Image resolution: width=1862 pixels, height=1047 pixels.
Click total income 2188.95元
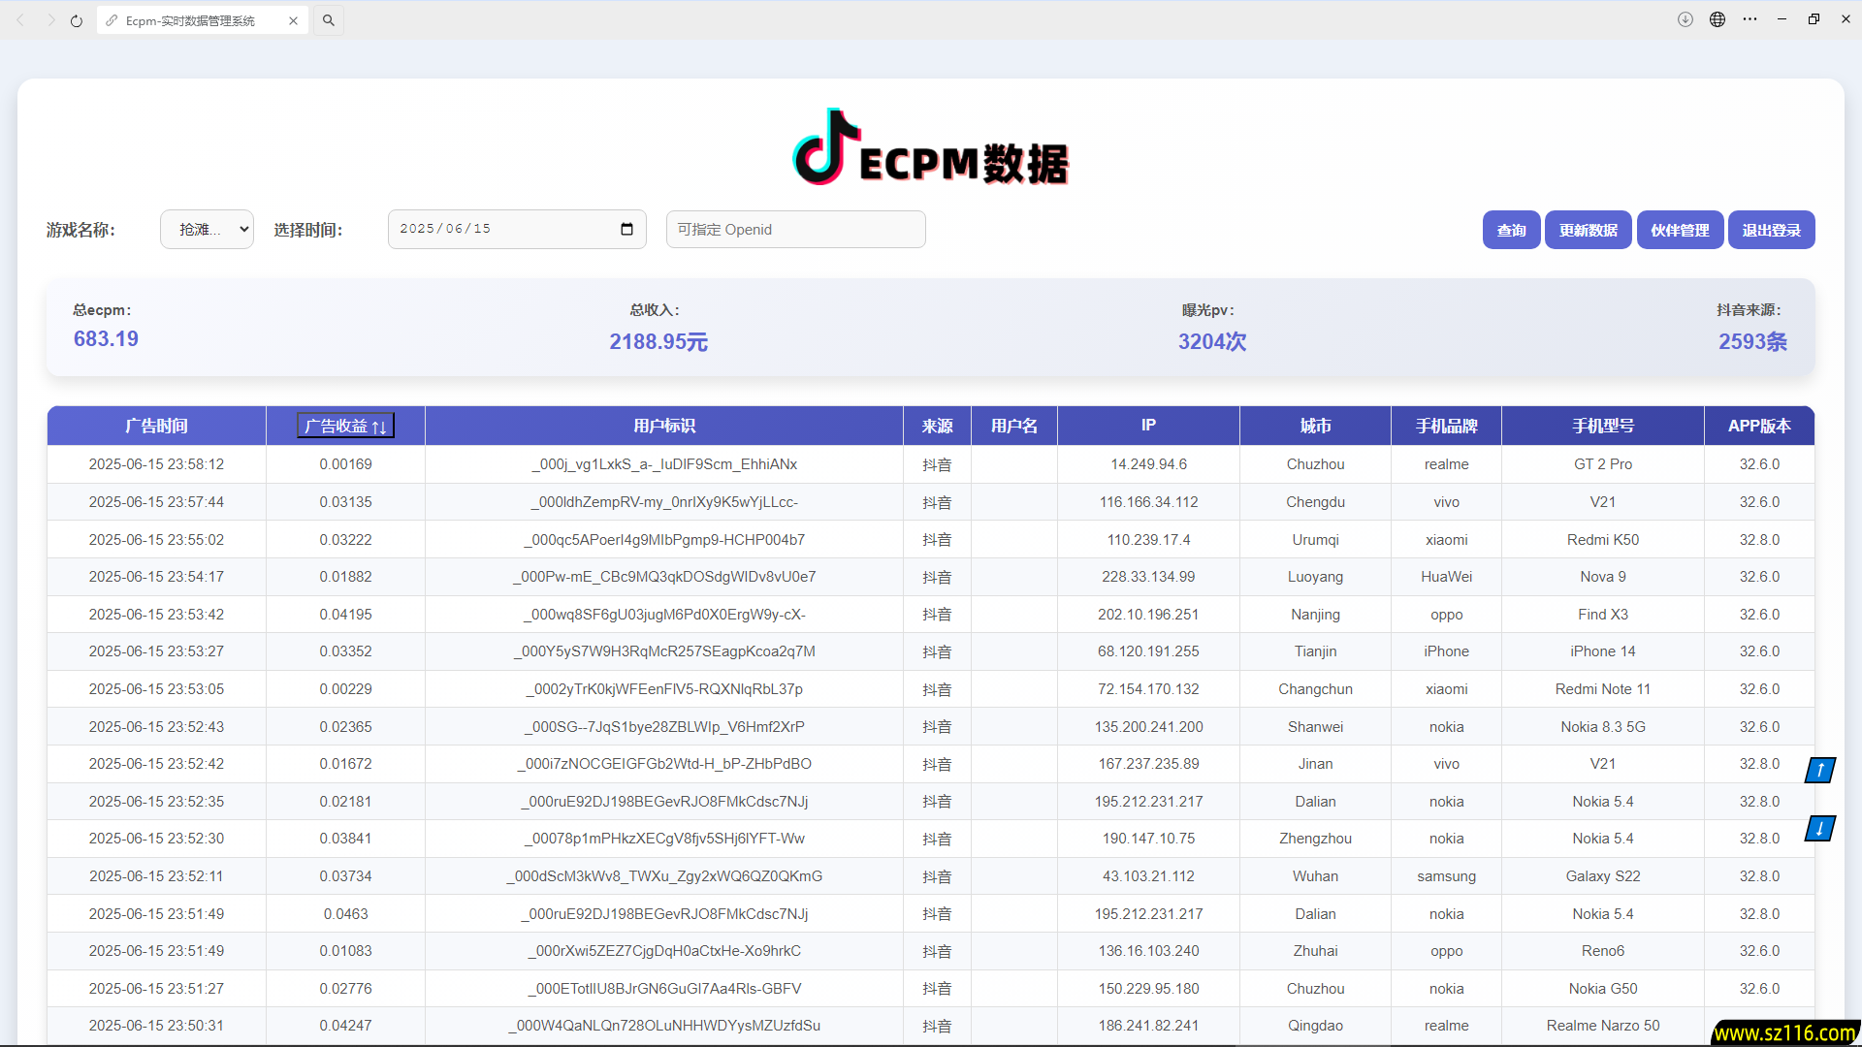658,342
